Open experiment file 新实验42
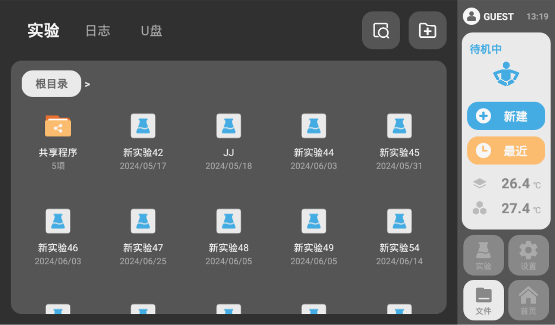Viewport: 555px width, 325px height. tap(143, 126)
